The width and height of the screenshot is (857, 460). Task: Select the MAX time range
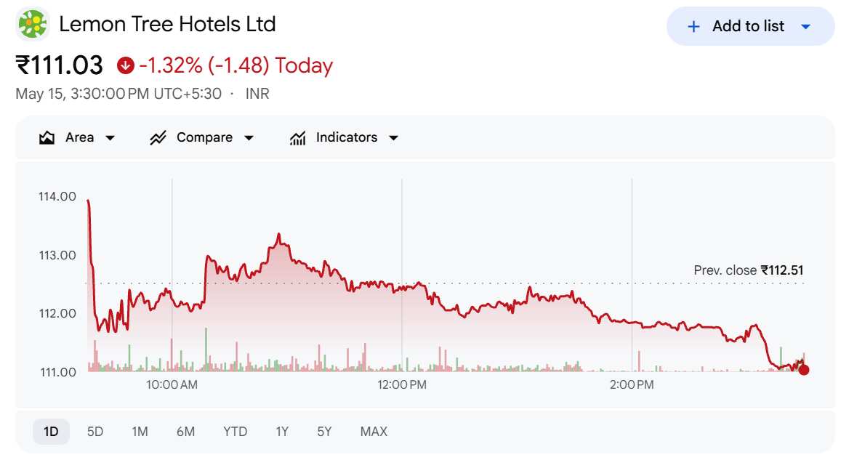[x=374, y=432]
